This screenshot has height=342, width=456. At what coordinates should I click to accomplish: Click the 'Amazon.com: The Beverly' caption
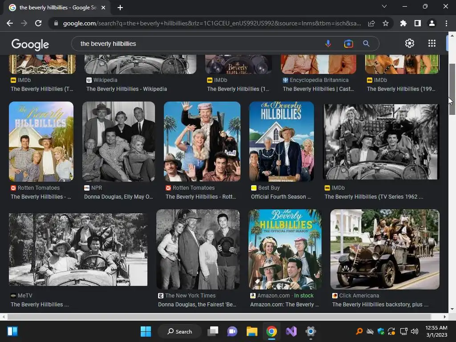[285, 305]
